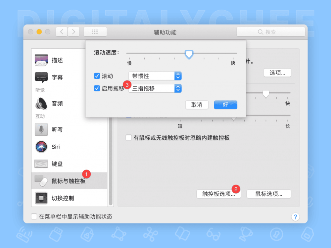Click the 鼠标与触控板 mouse icon
The width and height of the screenshot is (331, 248).
pyautogui.click(x=41, y=181)
